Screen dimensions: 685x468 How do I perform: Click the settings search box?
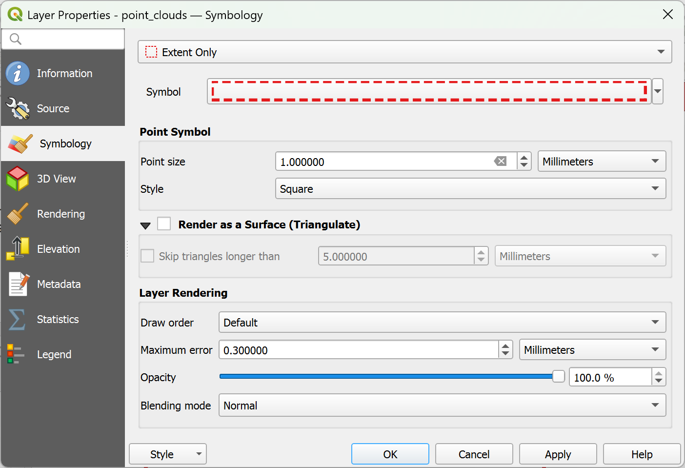63,39
